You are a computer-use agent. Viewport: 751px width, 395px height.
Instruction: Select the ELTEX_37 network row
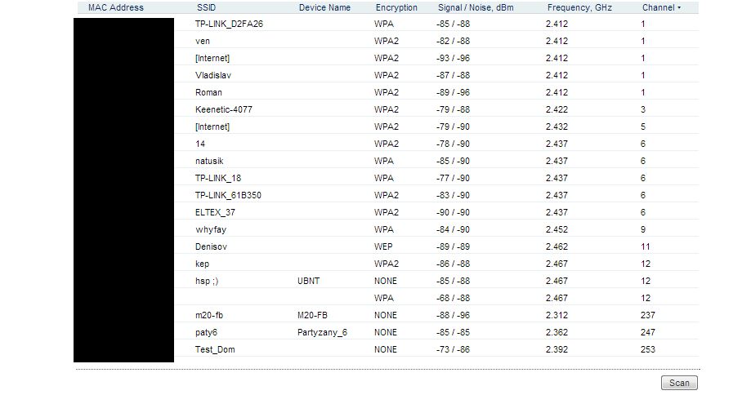point(215,212)
